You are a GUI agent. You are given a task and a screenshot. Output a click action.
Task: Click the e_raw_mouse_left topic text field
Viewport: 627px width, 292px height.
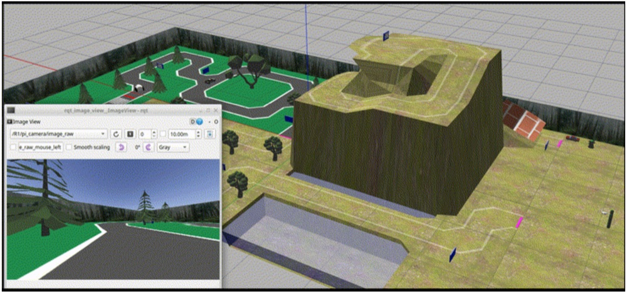(40, 147)
